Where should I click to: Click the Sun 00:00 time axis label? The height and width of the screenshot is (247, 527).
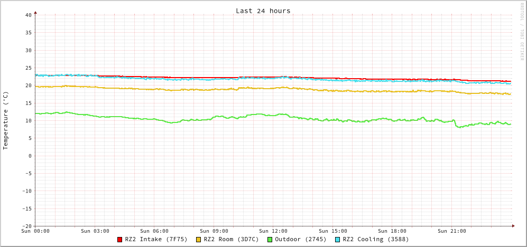[35, 231]
